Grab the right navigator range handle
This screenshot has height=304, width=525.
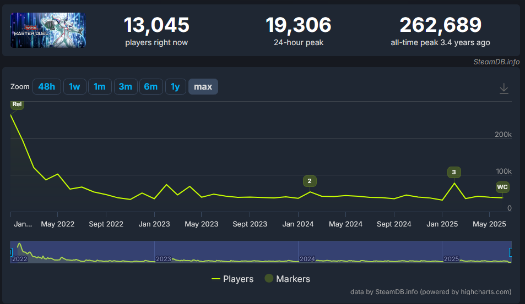tap(511, 252)
